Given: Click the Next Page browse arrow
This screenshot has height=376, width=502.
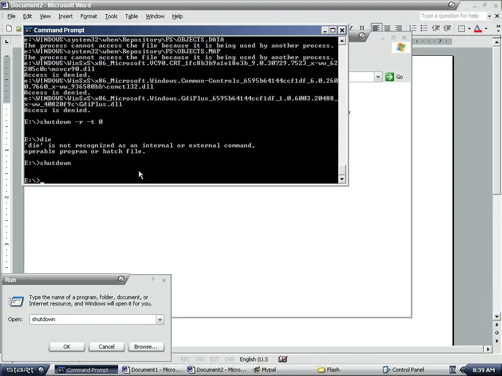Looking at the screenshot, I should coord(497,341).
